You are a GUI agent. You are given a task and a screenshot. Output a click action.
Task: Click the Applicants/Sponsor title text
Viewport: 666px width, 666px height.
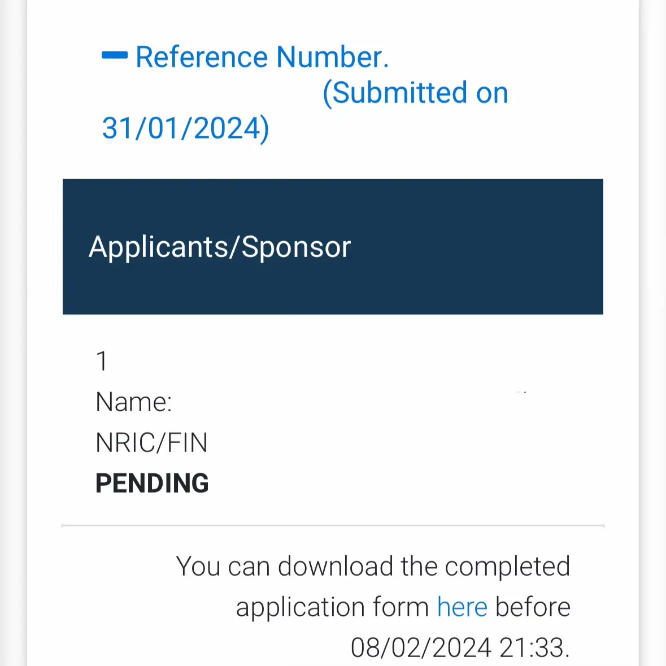click(x=220, y=247)
